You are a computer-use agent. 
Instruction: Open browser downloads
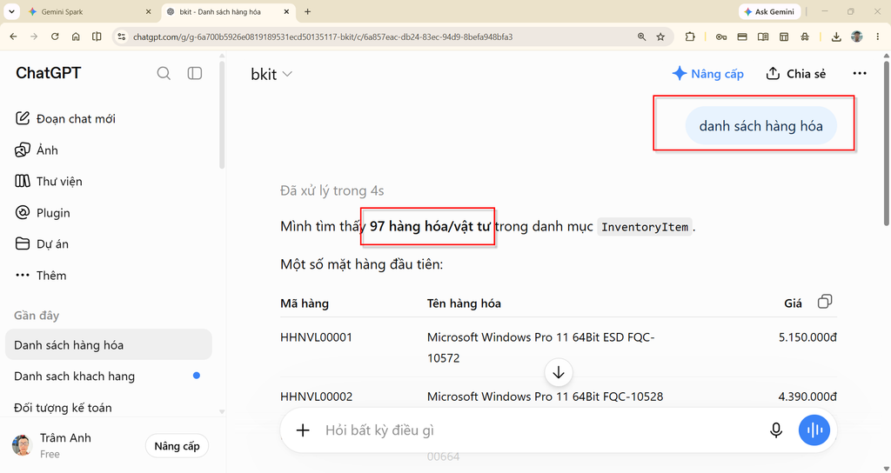[x=836, y=37]
